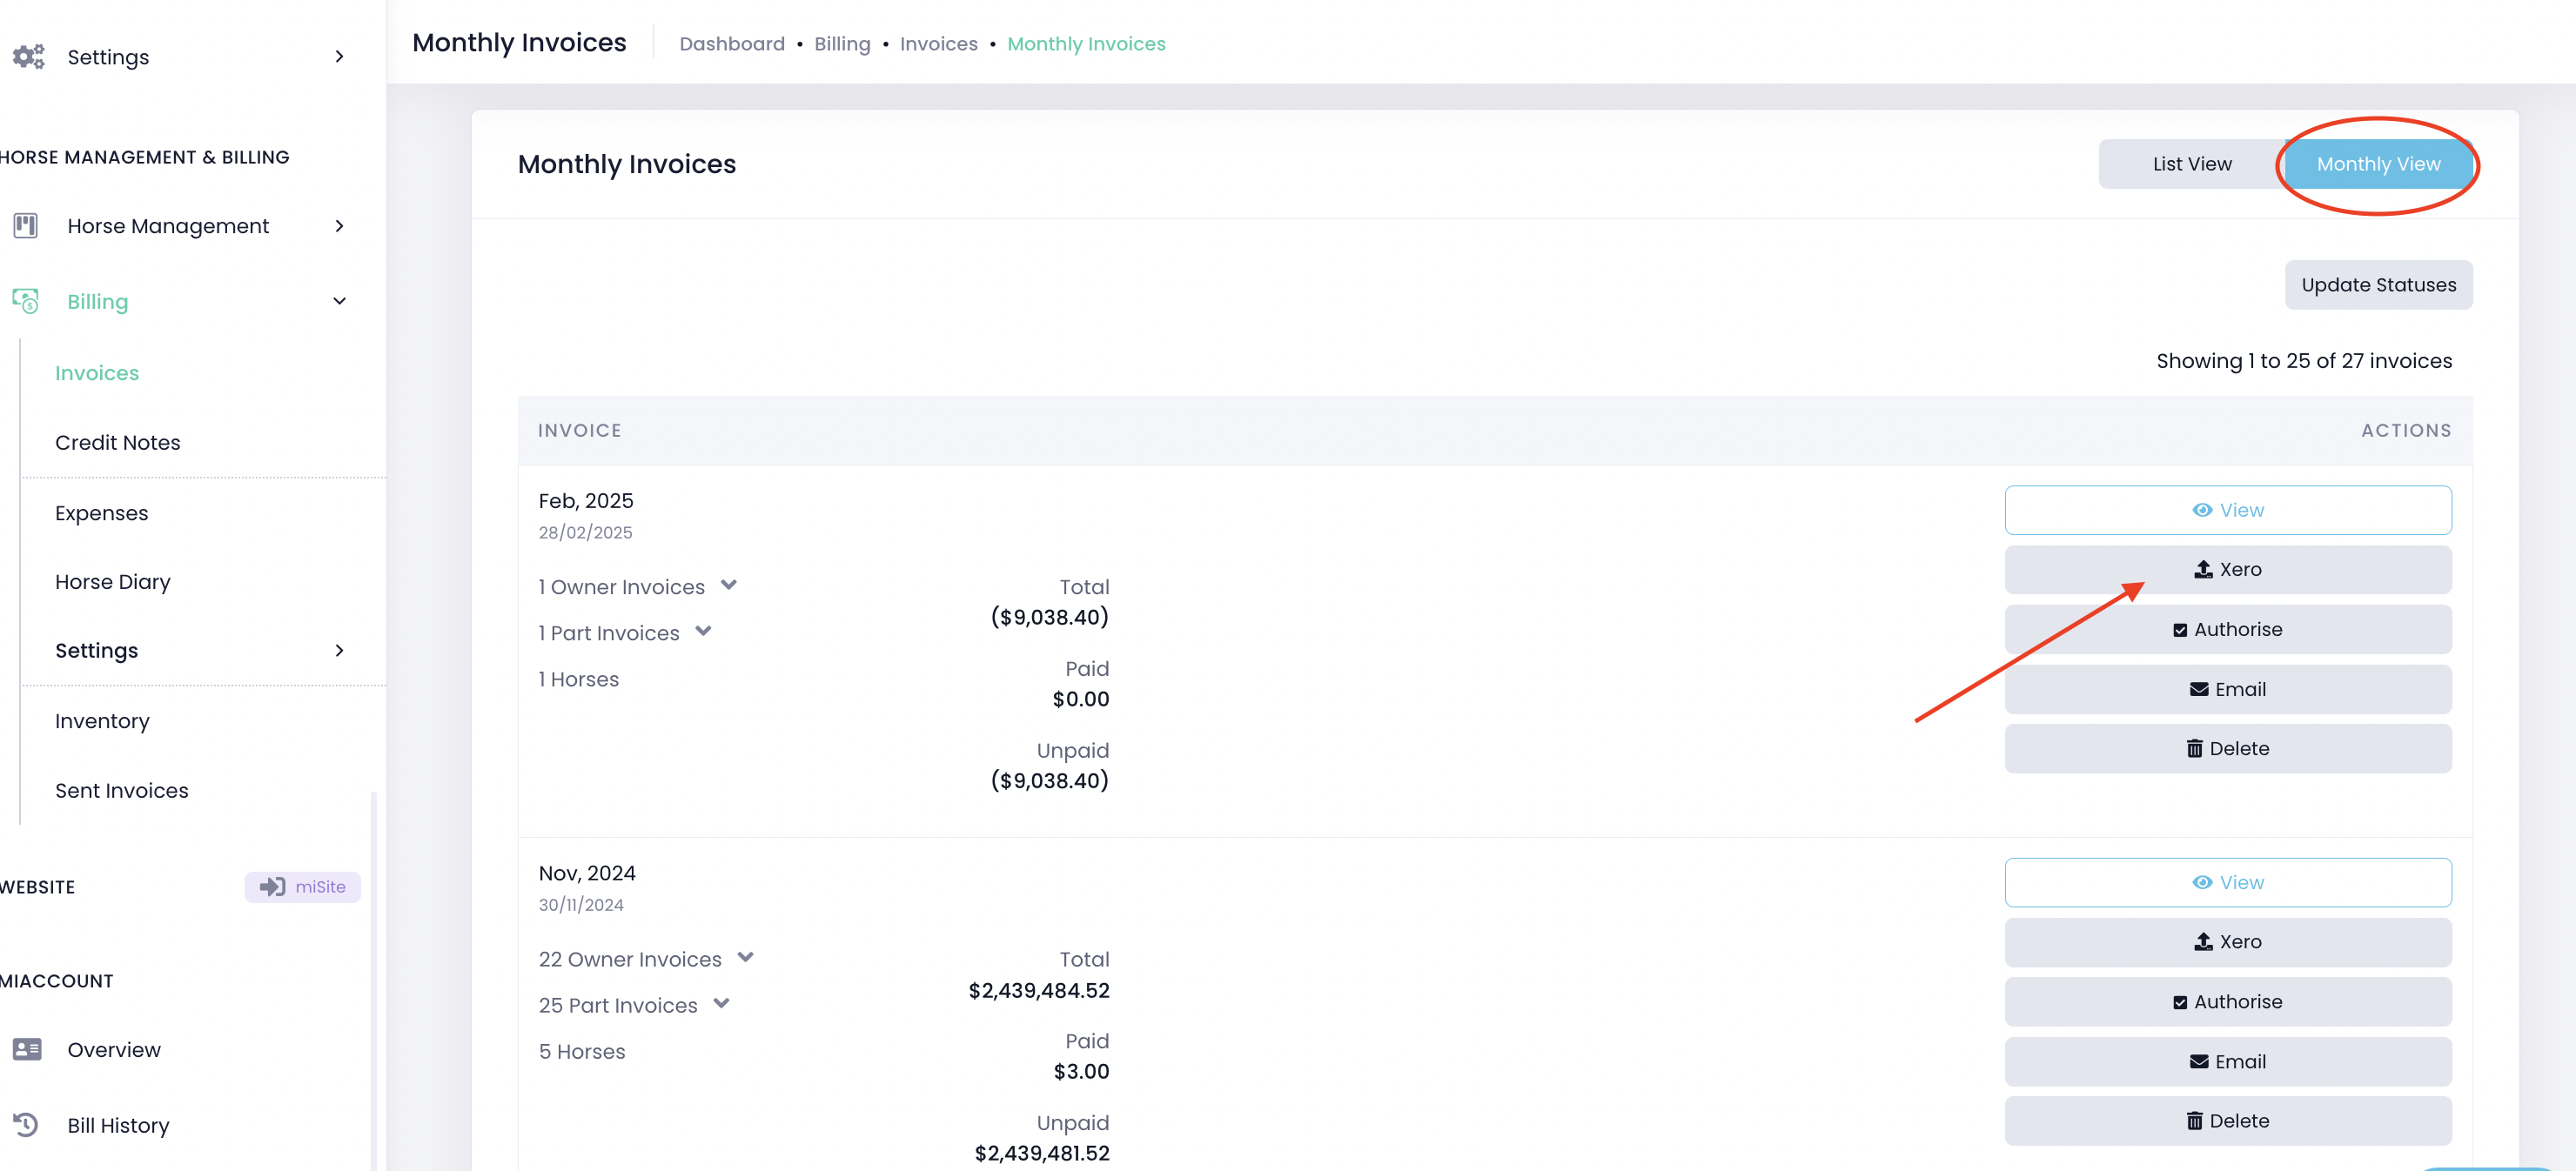Open the Overview account page

point(114,1049)
